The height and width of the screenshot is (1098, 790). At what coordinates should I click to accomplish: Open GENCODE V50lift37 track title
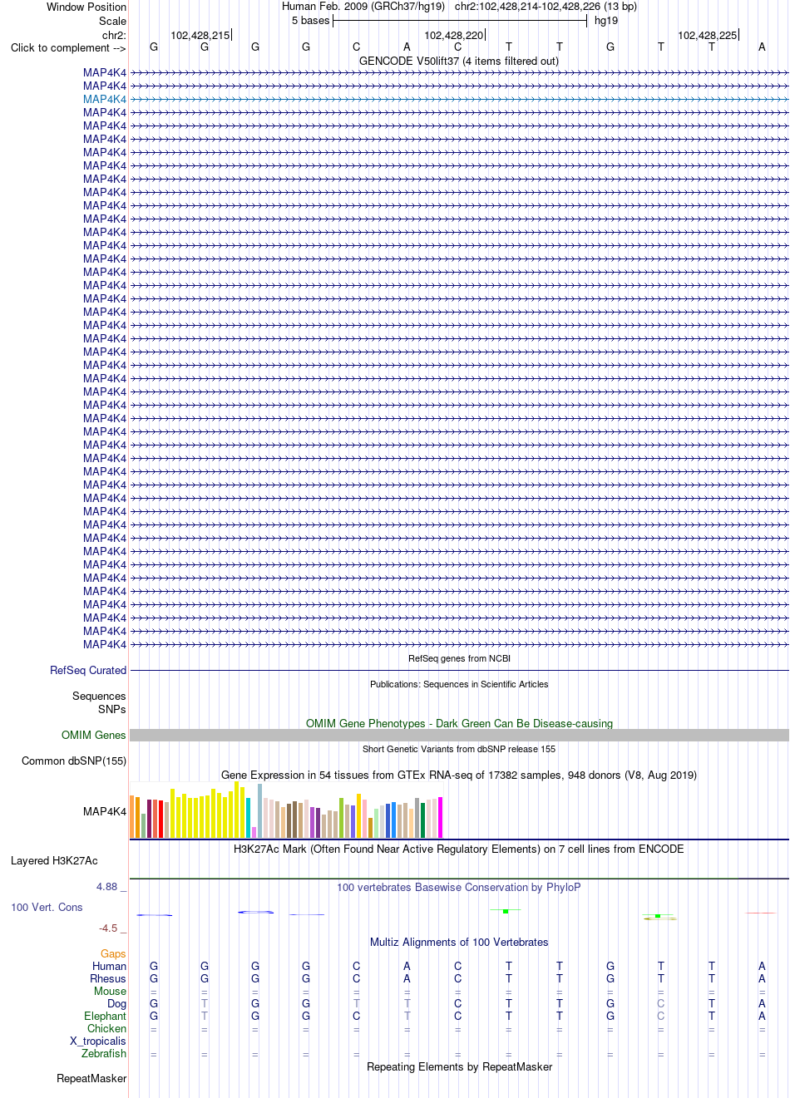(x=459, y=61)
